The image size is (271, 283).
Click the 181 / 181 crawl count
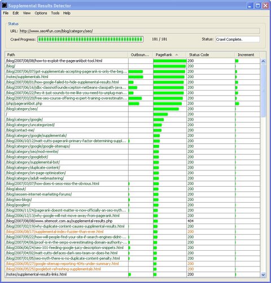pyautogui.click(x=159, y=39)
